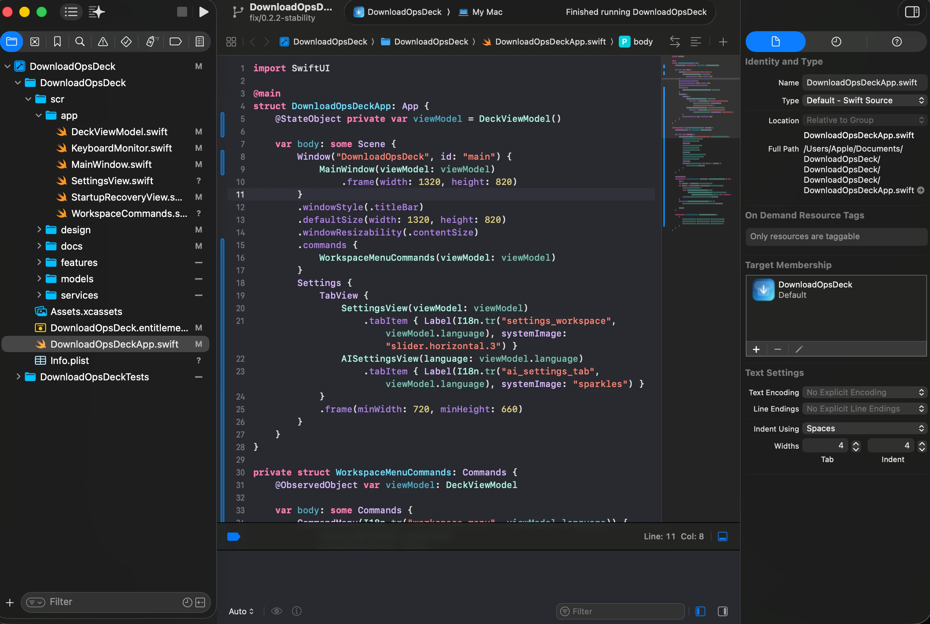Open the Line Endings dropdown
This screenshot has width=930, height=624.
pos(864,409)
